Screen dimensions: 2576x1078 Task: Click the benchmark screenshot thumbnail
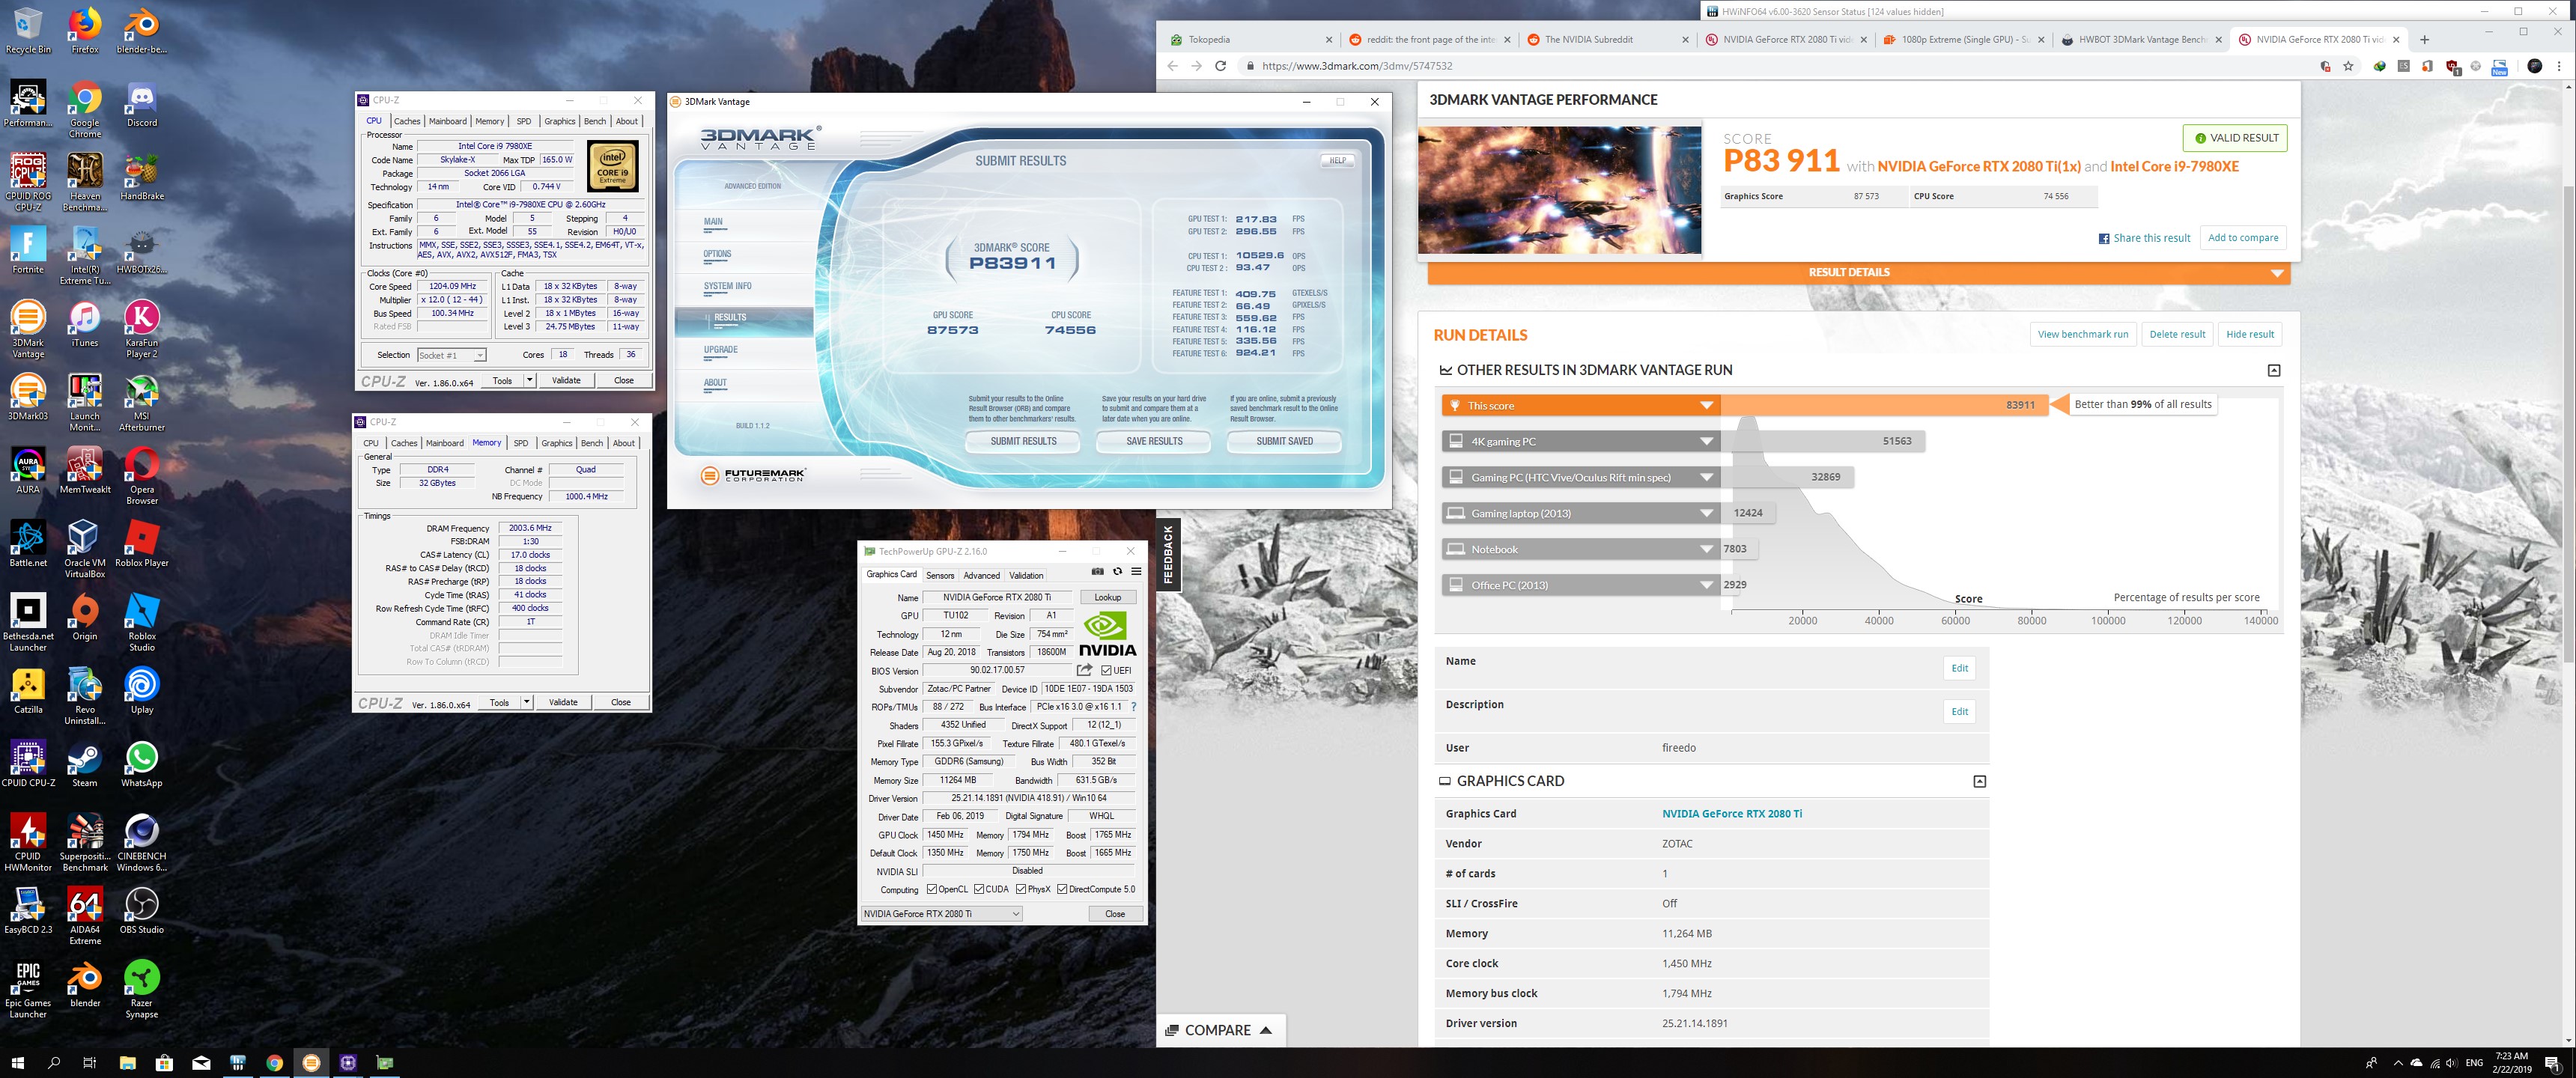pyautogui.click(x=1560, y=189)
